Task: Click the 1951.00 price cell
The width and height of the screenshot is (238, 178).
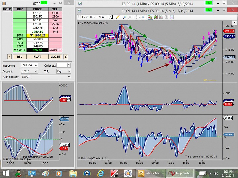Action: (x=37, y=24)
